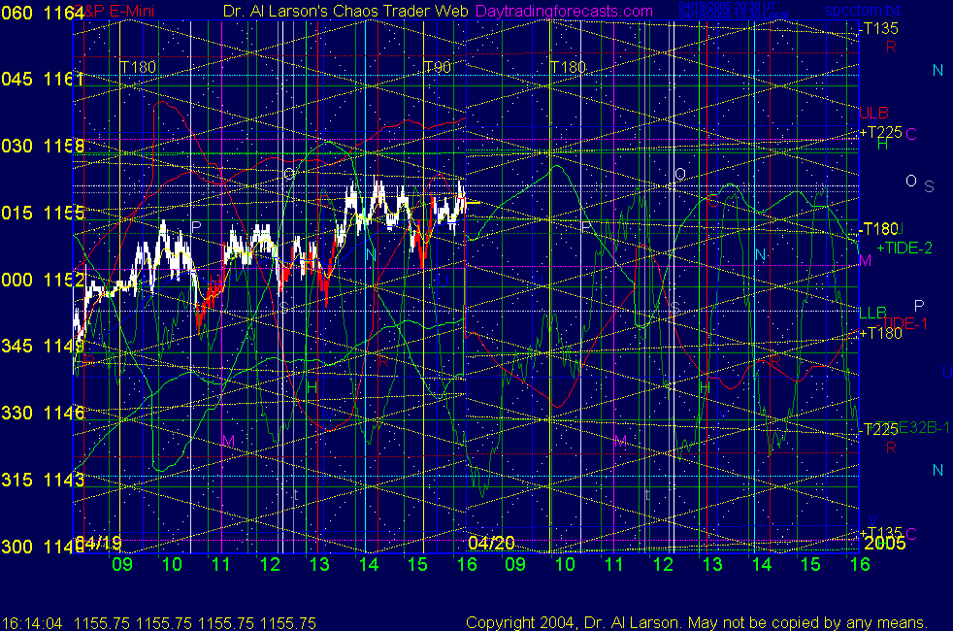Image resolution: width=953 pixels, height=631 pixels.
Task: Select the green +TIDE-2 legend label
Action: click(x=904, y=248)
